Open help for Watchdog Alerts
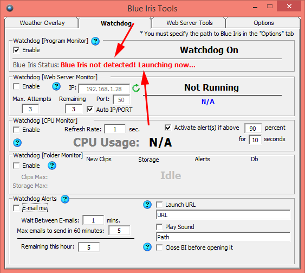The width and height of the screenshot is (305, 273). click(x=65, y=199)
